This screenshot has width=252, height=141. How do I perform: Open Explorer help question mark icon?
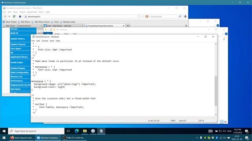click(x=226, y=34)
